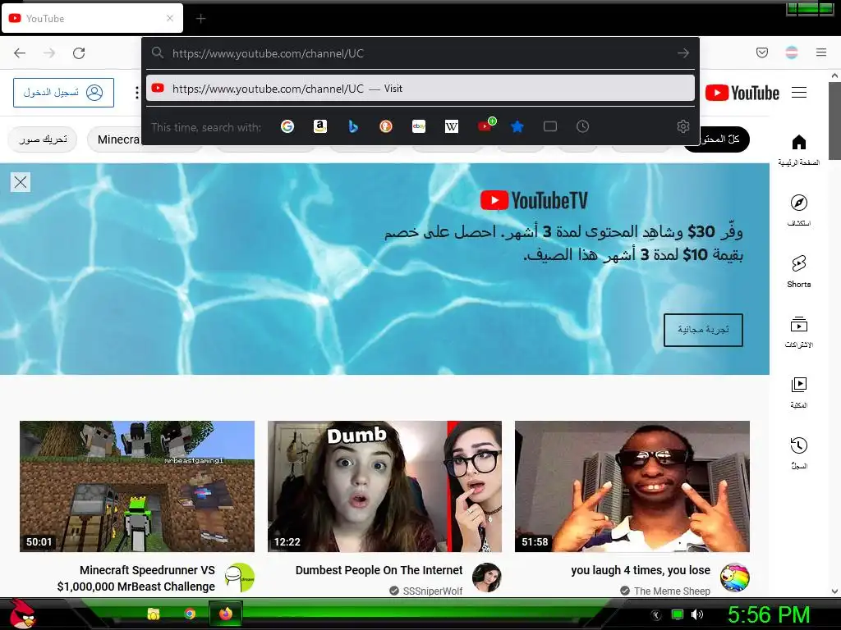The height and width of the screenshot is (630, 841).
Task: Open Library in the YouTube sidebar
Action: [798, 392]
